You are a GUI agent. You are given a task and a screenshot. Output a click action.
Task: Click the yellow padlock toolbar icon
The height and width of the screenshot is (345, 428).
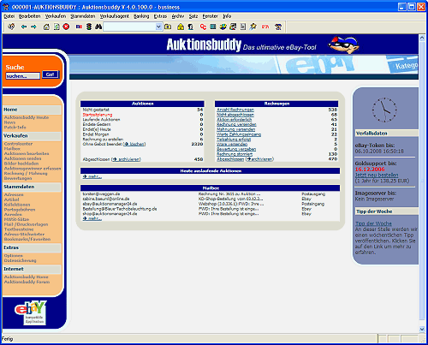click(x=181, y=27)
